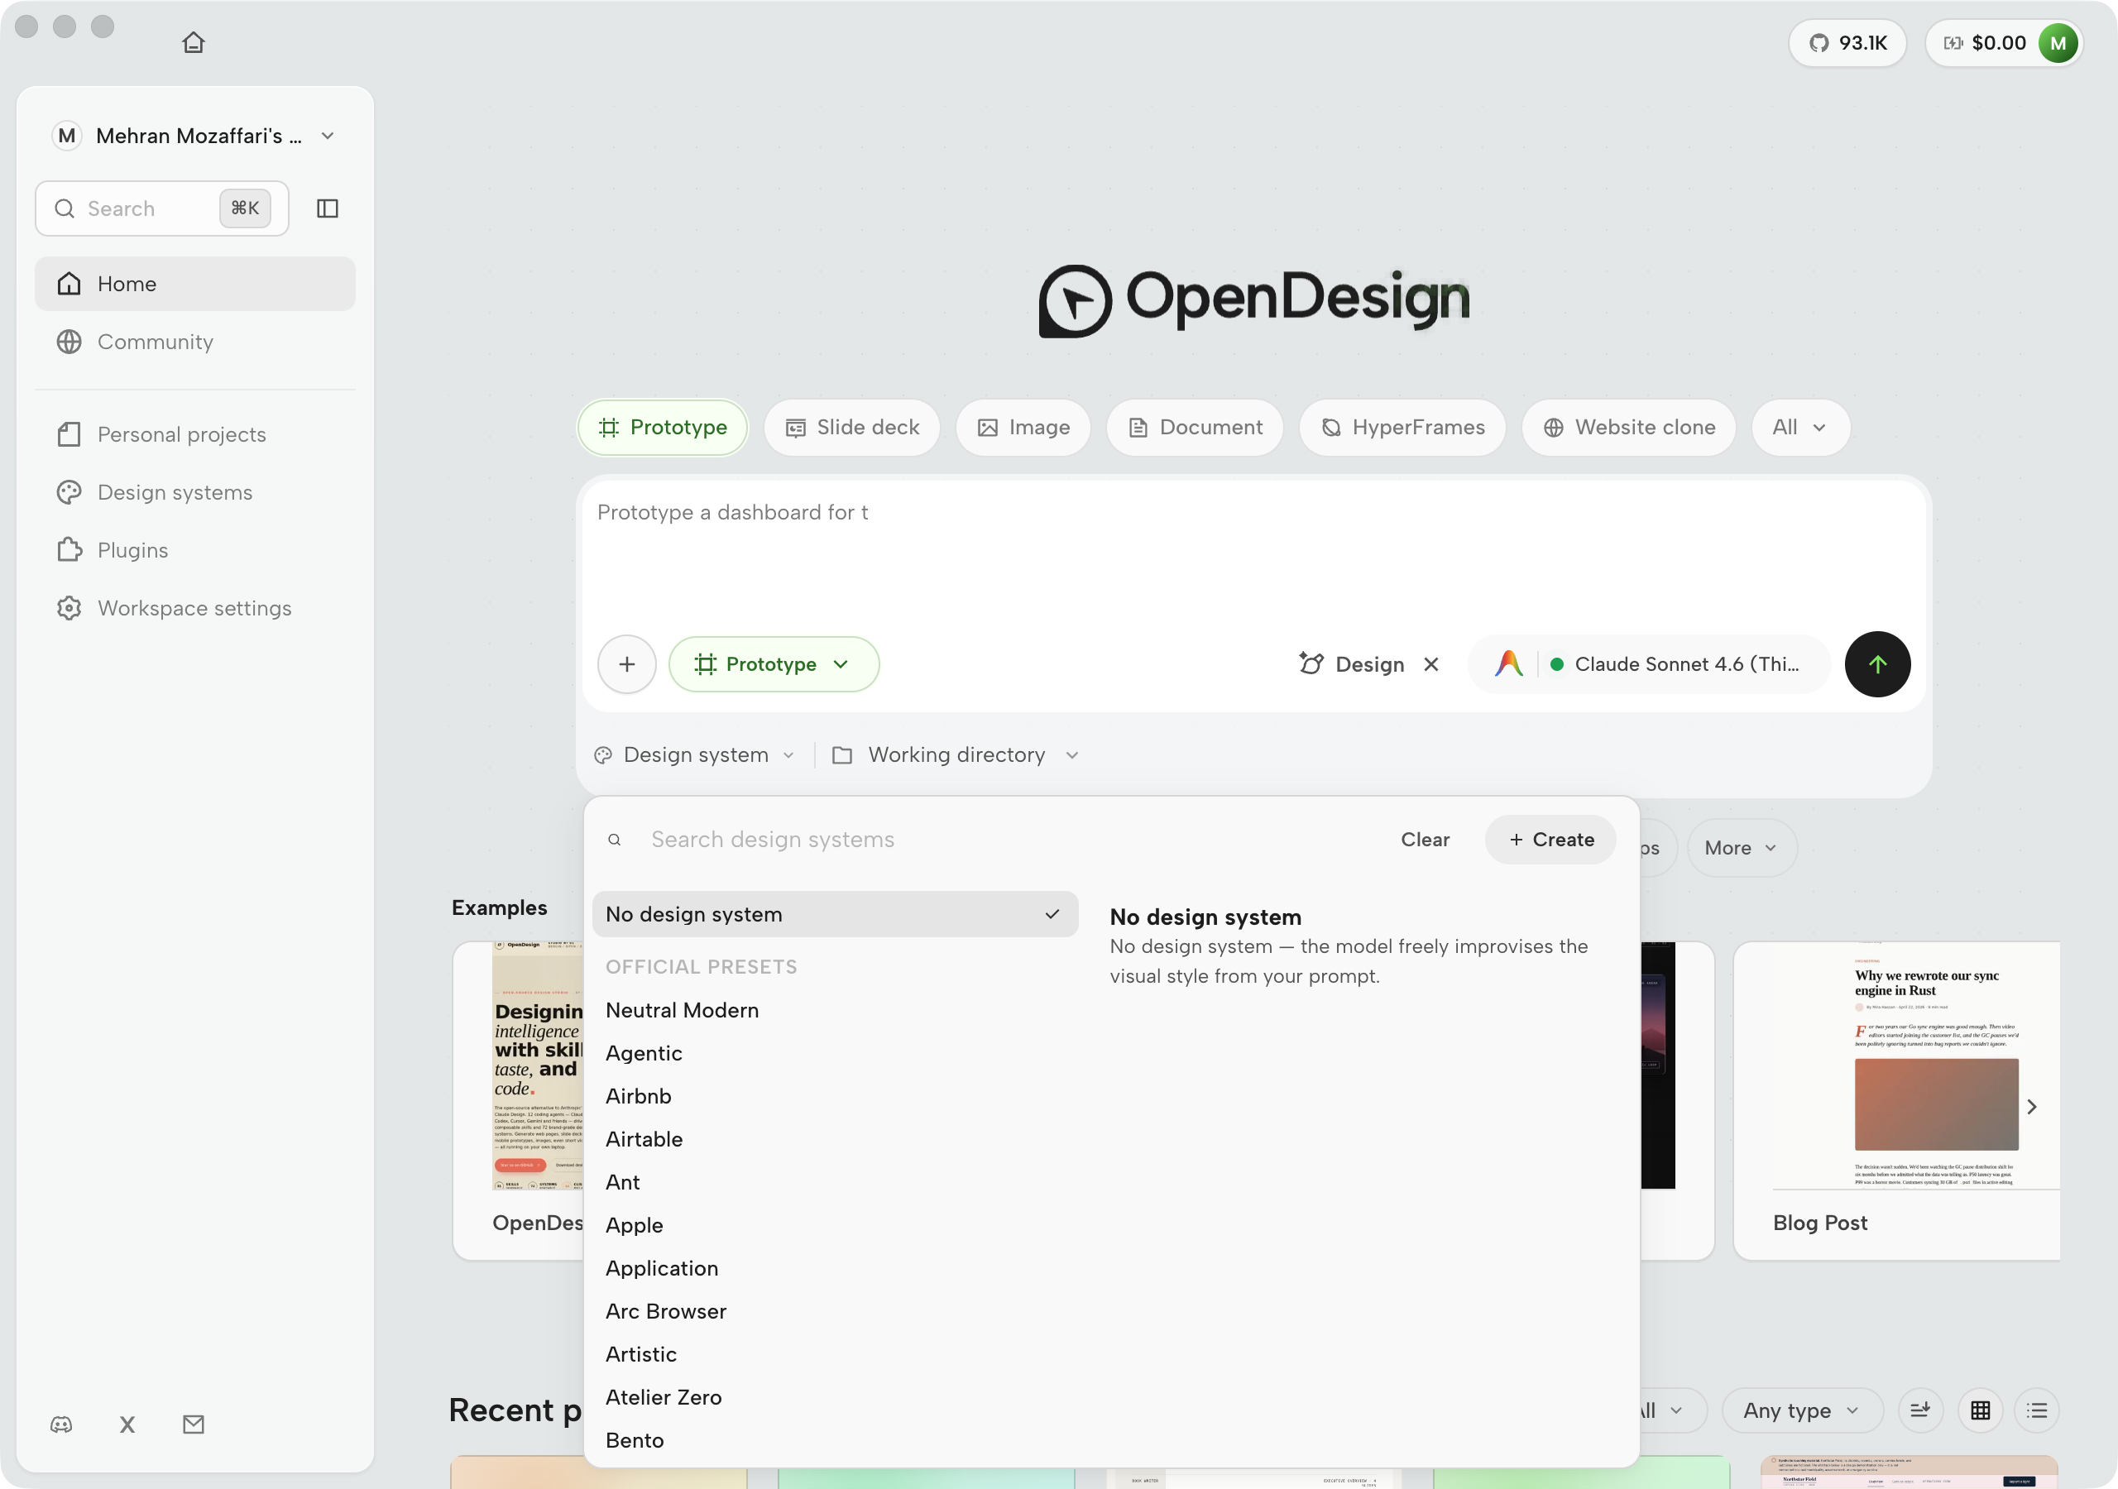The height and width of the screenshot is (1489, 2118).
Task: Open Workspace settings
Action: point(194,608)
